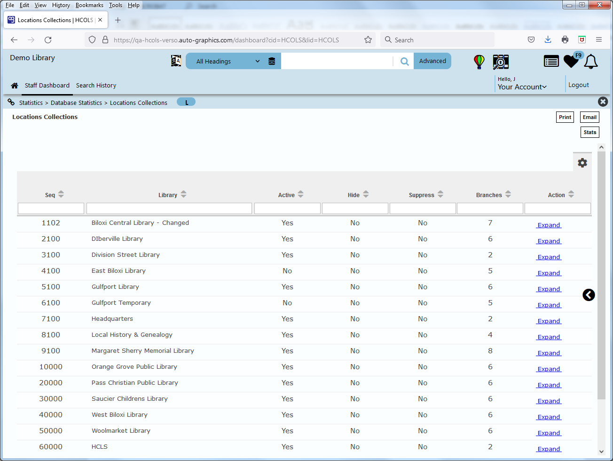Click the padlock site info icon

105,40
